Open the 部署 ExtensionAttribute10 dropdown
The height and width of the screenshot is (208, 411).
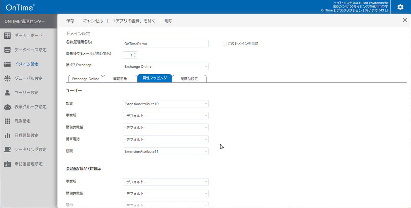[x=166, y=104]
